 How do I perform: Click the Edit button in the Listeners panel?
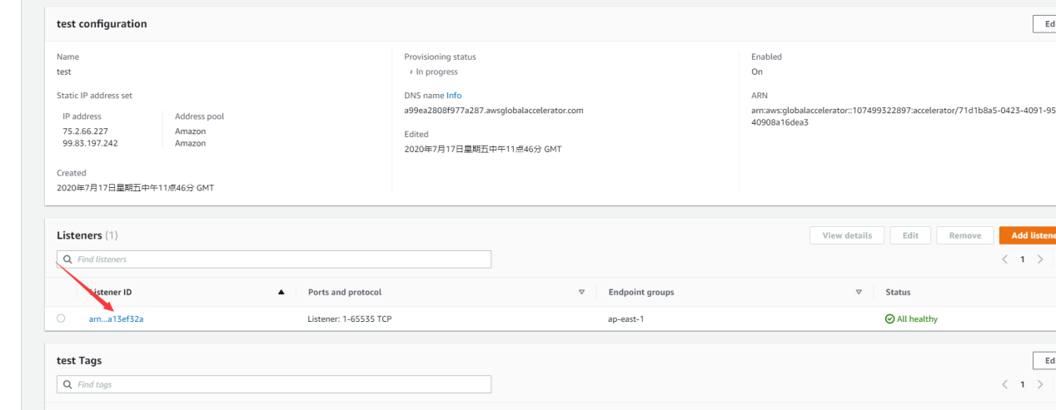click(909, 235)
